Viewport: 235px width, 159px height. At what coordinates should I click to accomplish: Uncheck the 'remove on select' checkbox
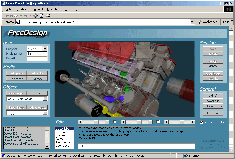202,122
